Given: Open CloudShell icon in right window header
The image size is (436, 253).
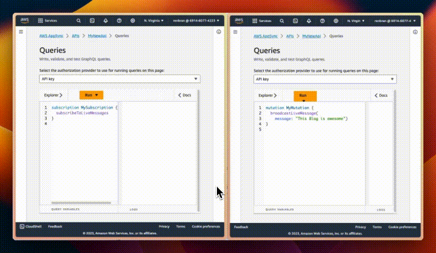Looking at the screenshot, I should point(295,21).
